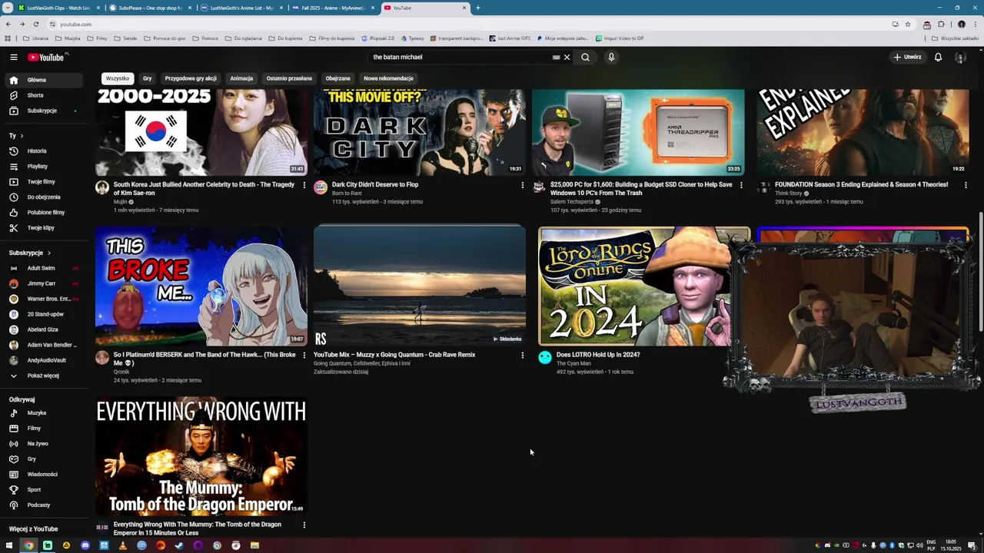Select the Obejrzane filter chip
This screenshot has width=984, height=553.
click(337, 78)
